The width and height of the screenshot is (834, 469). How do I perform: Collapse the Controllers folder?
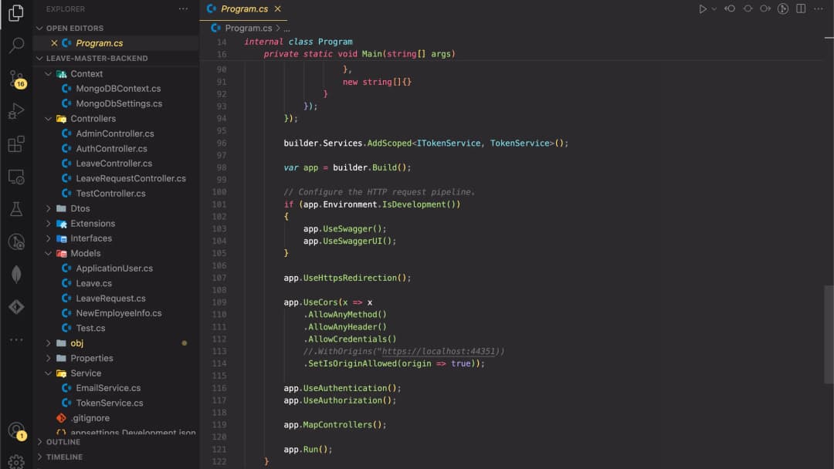tap(49, 118)
